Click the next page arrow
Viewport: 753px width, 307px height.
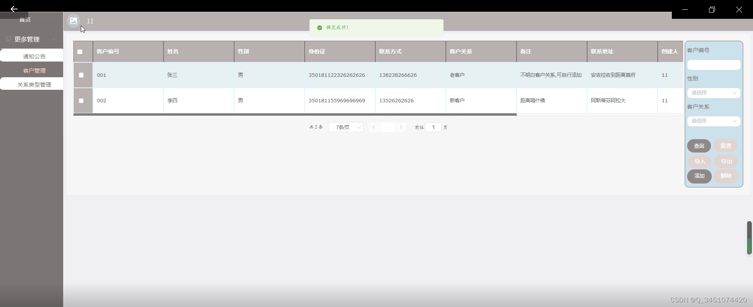(401, 127)
